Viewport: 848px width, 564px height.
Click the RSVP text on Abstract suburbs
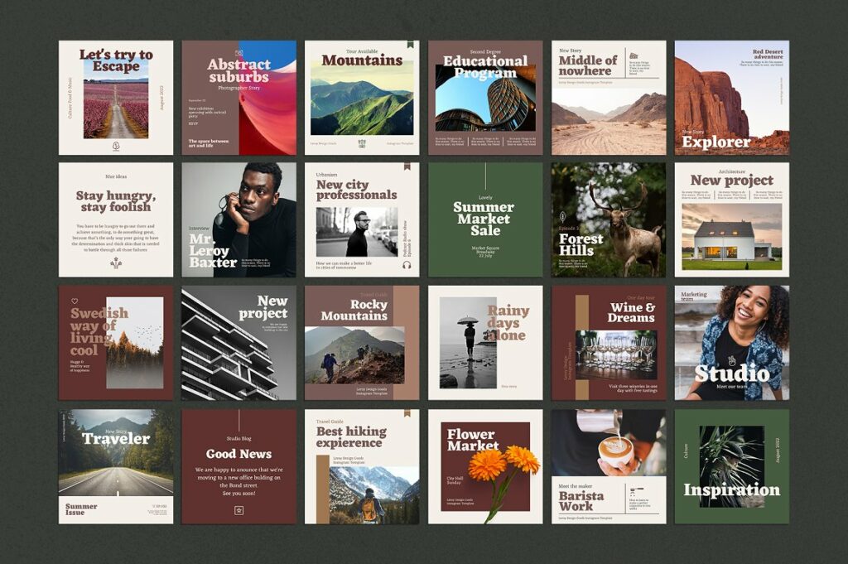coord(193,123)
